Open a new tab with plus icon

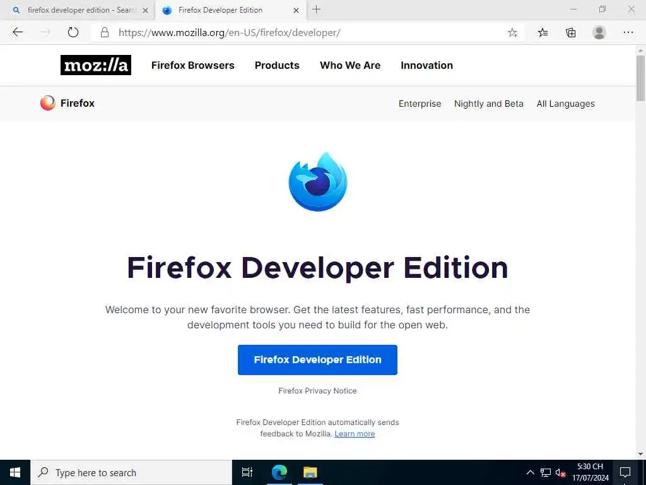click(x=317, y=9)
